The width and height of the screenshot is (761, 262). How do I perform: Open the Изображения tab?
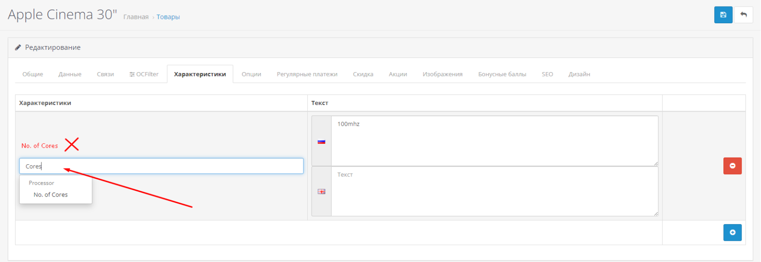pyautogui.click(x=443, y=74)
